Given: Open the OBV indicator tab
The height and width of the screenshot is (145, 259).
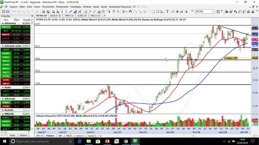Looking at the screenshot, I should coord(60,136).
